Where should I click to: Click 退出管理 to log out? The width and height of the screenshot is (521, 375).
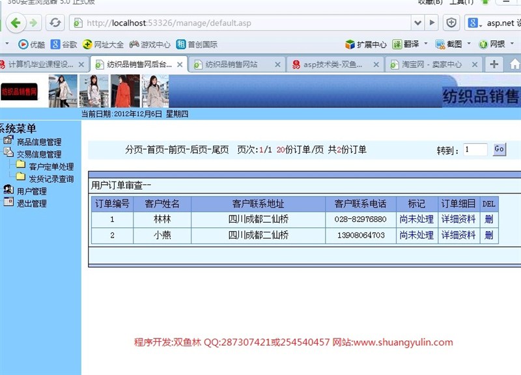point(32,203)
